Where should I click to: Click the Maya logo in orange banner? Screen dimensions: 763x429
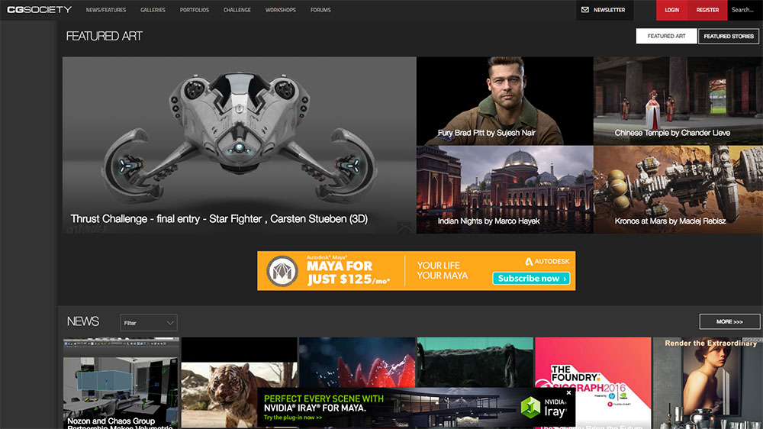tap(282, 271)
